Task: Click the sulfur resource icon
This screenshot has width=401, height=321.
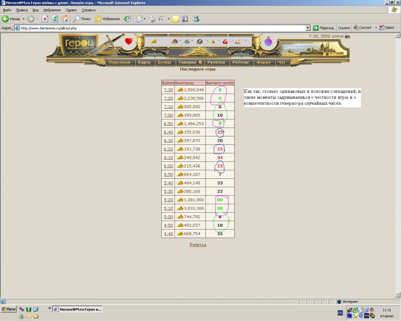Action: pyautogui.click(x=212, y=41)
